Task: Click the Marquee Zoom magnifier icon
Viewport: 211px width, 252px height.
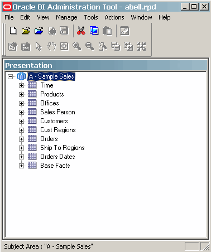Action: click(x=103, y=46)
